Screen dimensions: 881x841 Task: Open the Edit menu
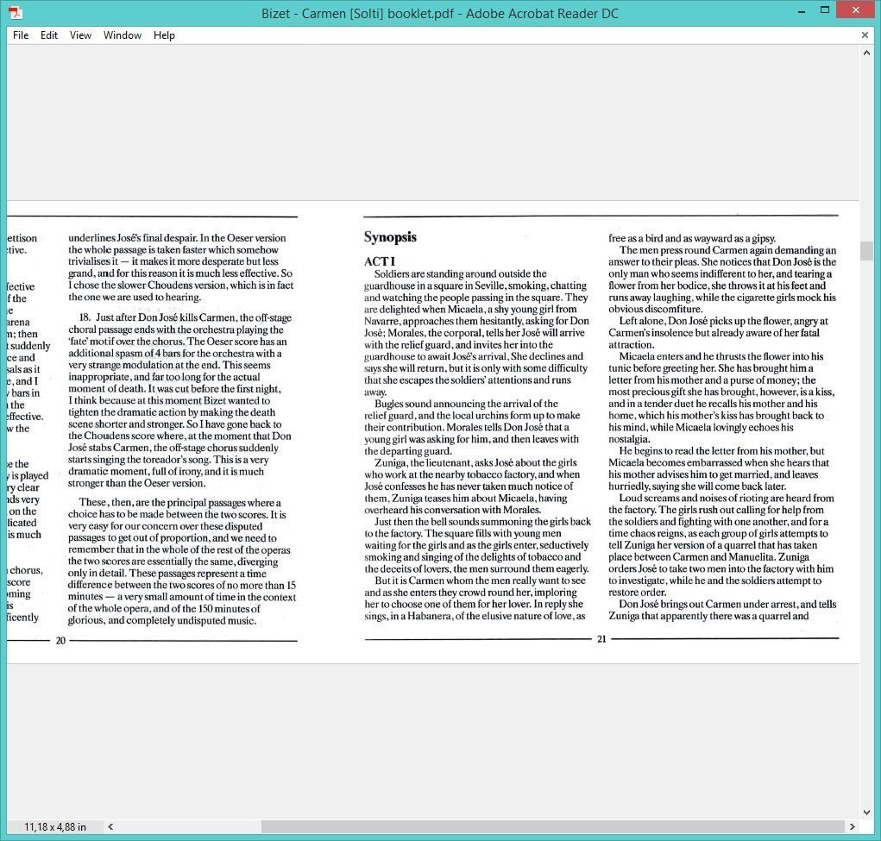point(48,35)
